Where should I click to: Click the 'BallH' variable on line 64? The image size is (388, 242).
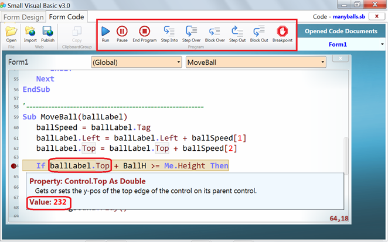coord(135,166)
